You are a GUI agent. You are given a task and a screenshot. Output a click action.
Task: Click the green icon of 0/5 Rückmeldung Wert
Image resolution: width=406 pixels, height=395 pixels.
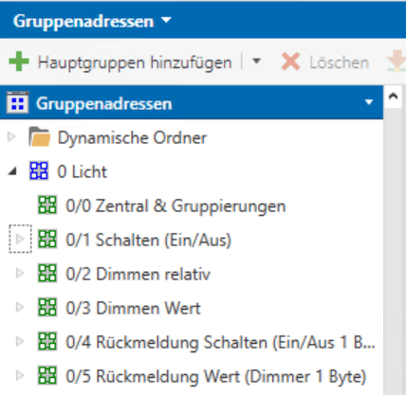pyautogui.click(x=47, y=375)
